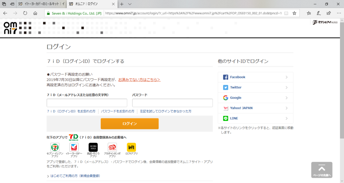This screenshot has width=344, height=183.
Task: Click the share page icon
Action: (x=329, y=13)
